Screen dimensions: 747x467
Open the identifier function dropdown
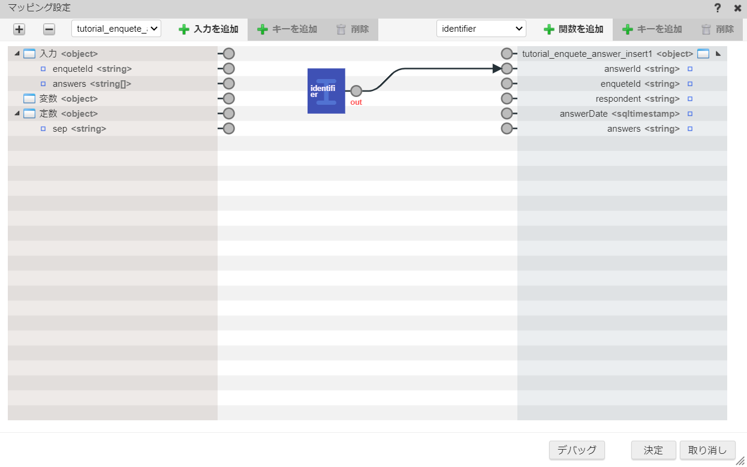coord(481,29)
